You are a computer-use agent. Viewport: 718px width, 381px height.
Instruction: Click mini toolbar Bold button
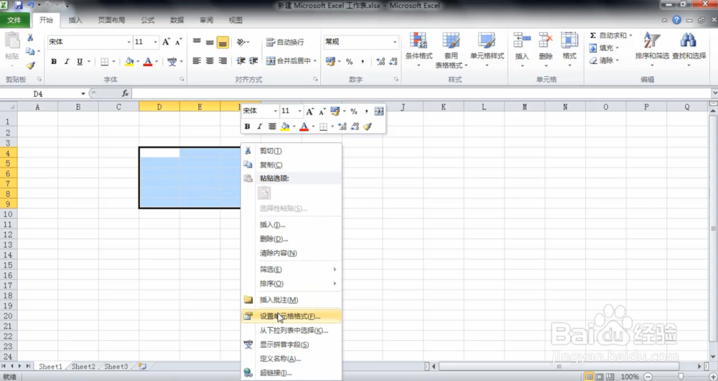pyautogui.click(x=247, y=127)
